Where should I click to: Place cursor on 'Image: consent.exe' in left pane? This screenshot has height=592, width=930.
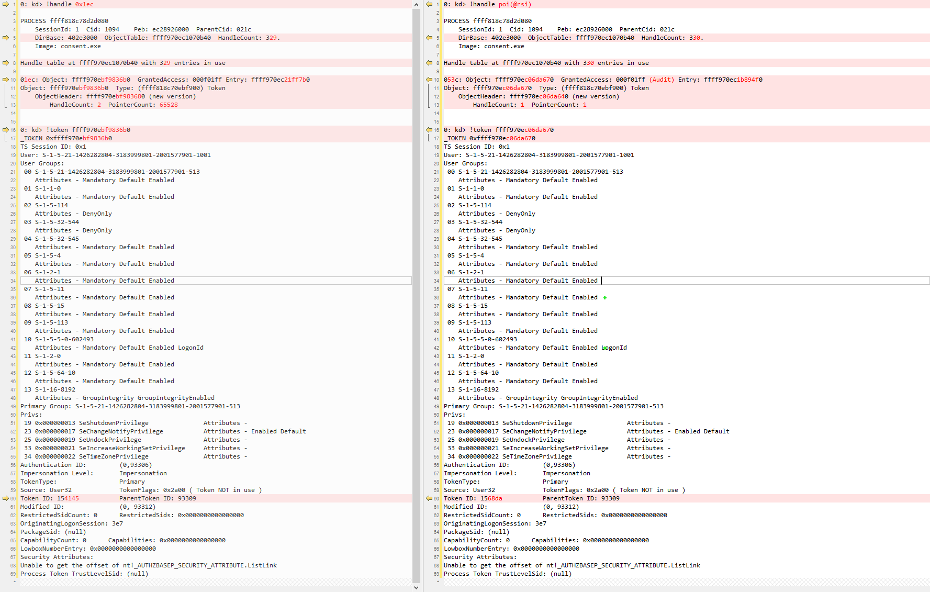click(68, 46)
